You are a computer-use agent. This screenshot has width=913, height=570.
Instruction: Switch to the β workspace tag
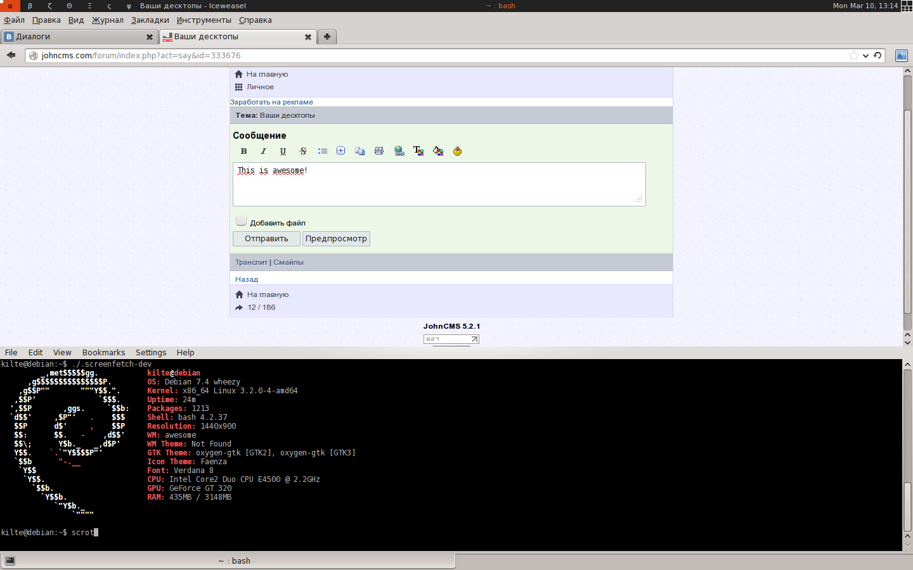(x=30, y=6)
